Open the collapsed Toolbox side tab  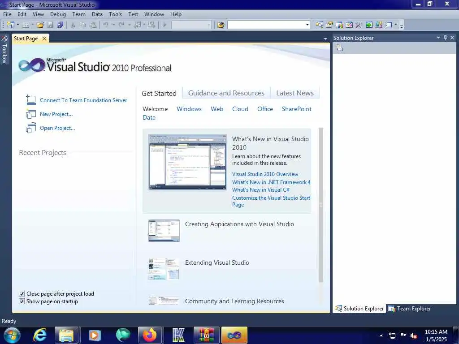pyautogui.click(x=4, y=49)
